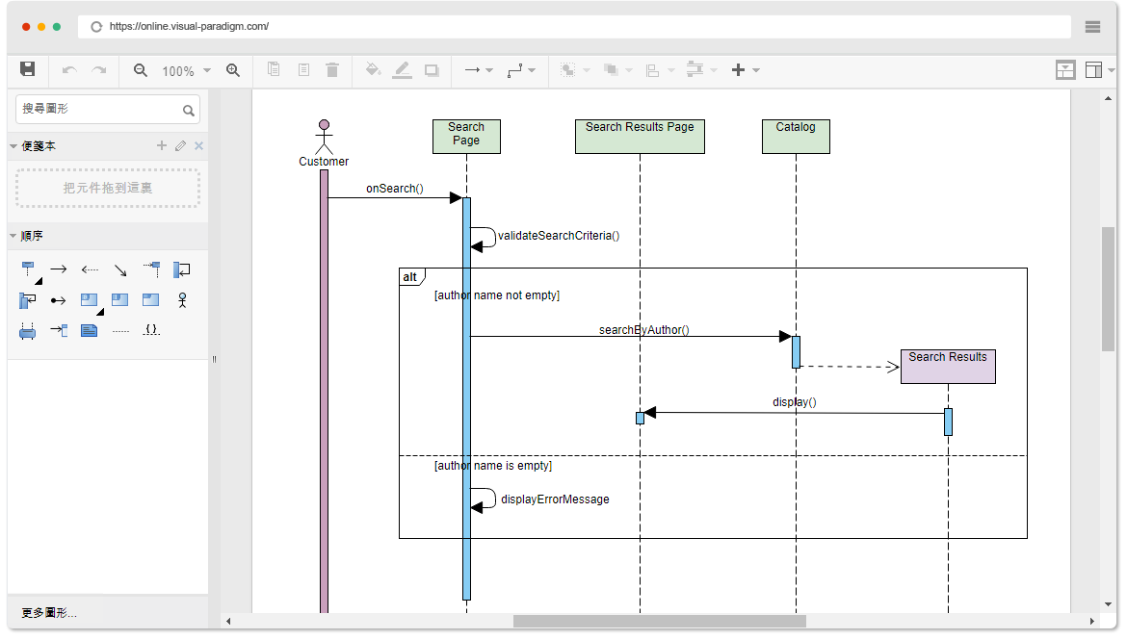This screenshot has height=640, width=1127.
Task: Select the self-message loop tool
Action: coord(182,269)
